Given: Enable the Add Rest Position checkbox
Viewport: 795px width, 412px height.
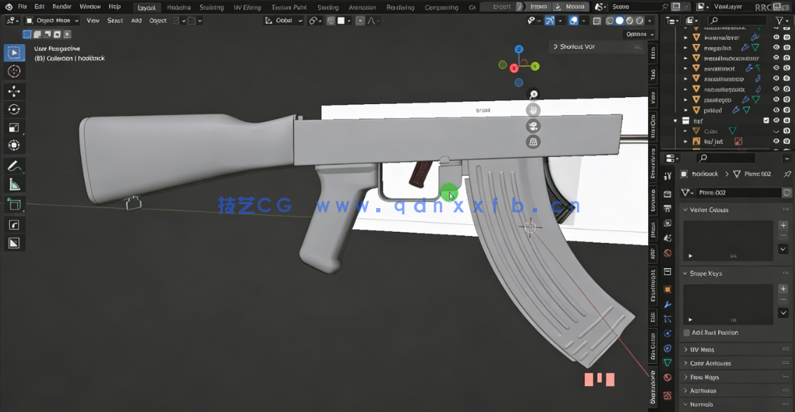Looking at the screenshot, I should tap(687, 332).
